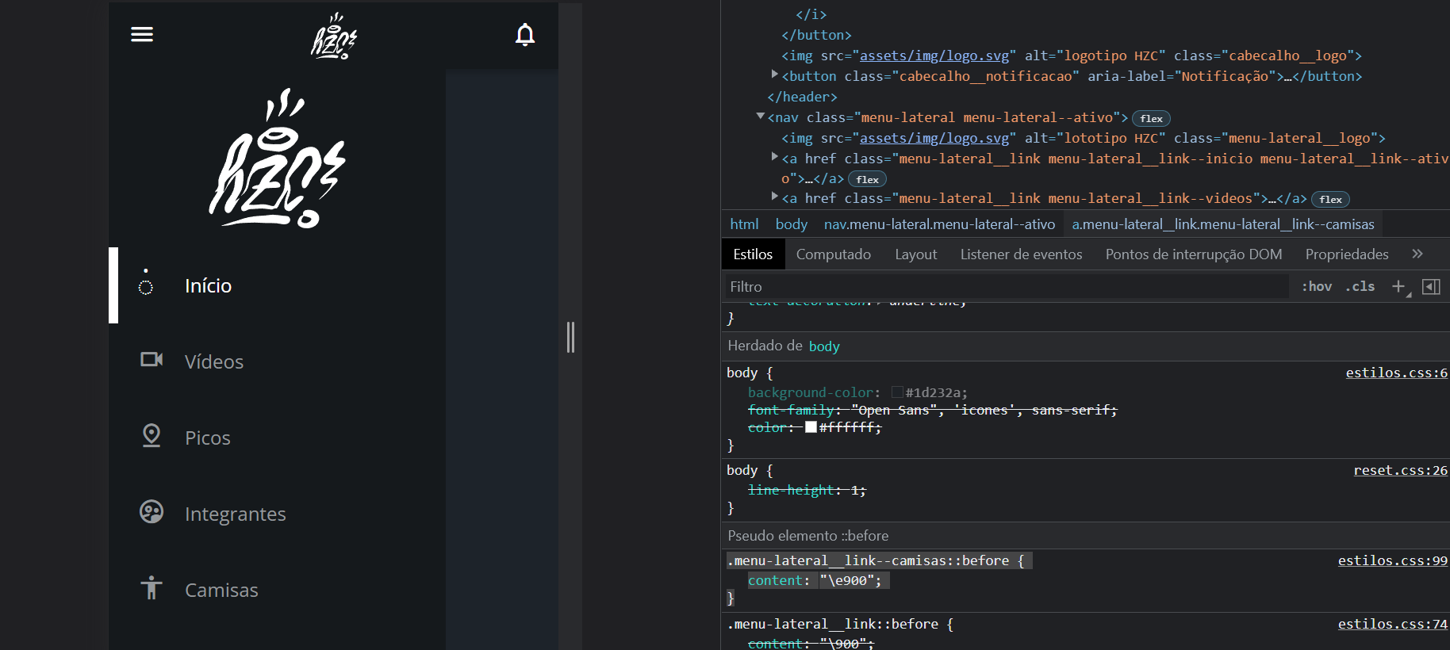This screenshot has width=1450, height=650.
Task: Click the viewport resize handle bar
Action: 570,337
